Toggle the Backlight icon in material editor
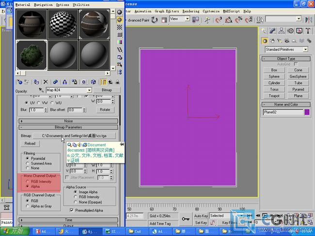This screenshot has width=315, height=236. (120, 20)
